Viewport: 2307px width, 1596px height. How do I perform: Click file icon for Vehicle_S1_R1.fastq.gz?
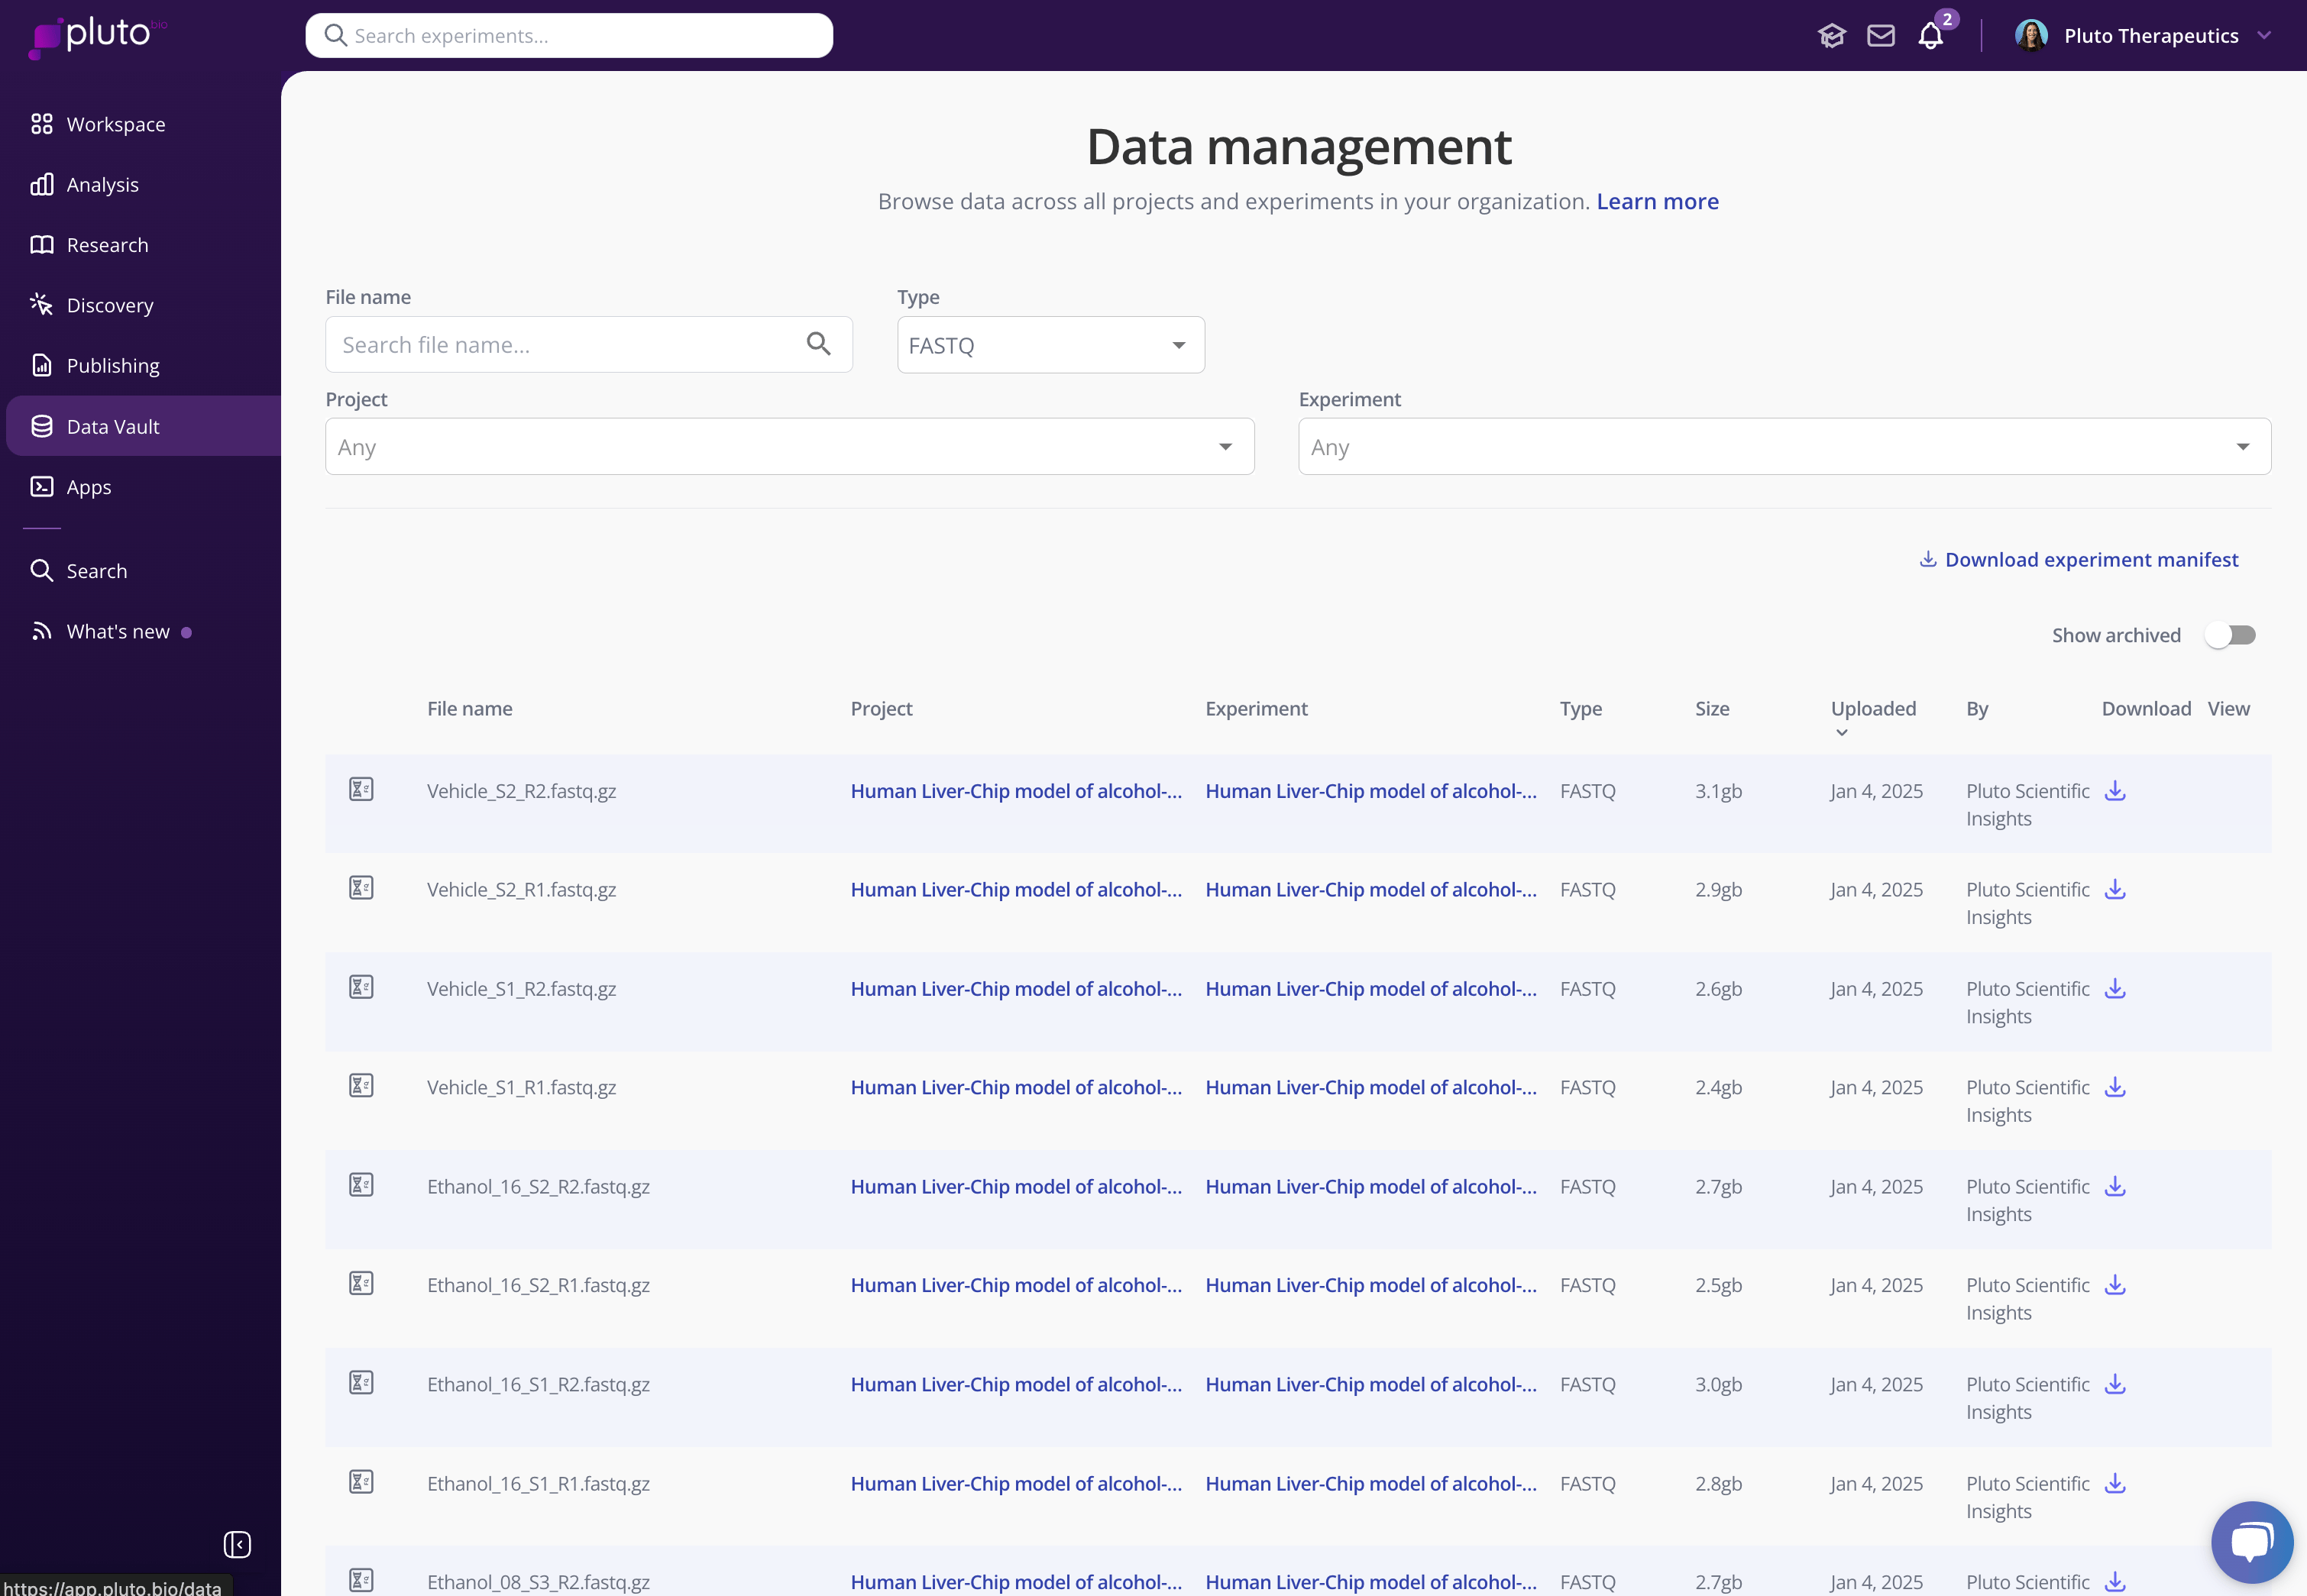361,1085
